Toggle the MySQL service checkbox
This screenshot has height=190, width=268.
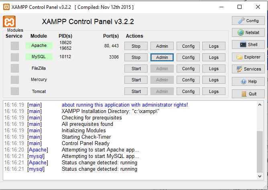coord(15,57)
